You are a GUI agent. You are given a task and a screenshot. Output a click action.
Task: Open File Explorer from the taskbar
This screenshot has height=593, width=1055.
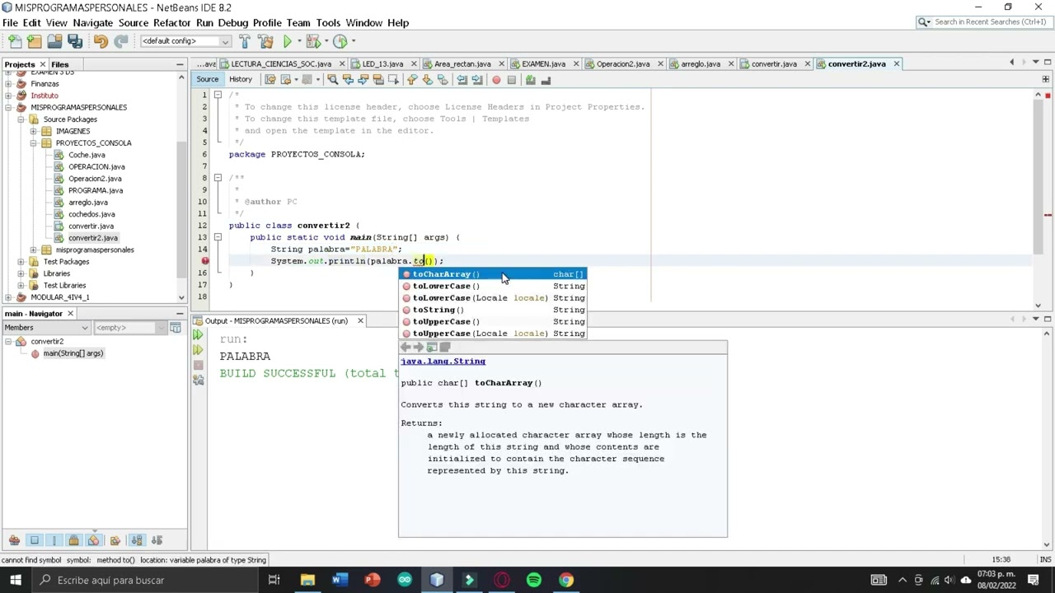[x=307, y=580]
